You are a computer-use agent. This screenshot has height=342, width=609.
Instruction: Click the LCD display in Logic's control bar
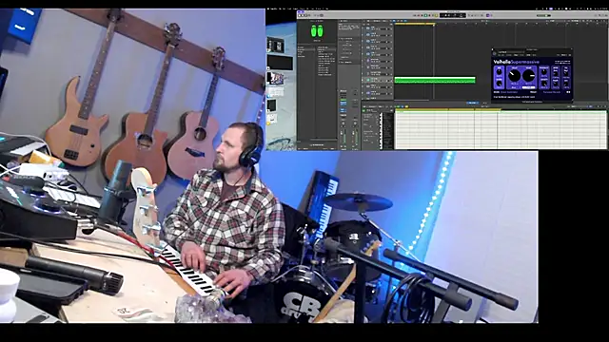coord(453,15)
